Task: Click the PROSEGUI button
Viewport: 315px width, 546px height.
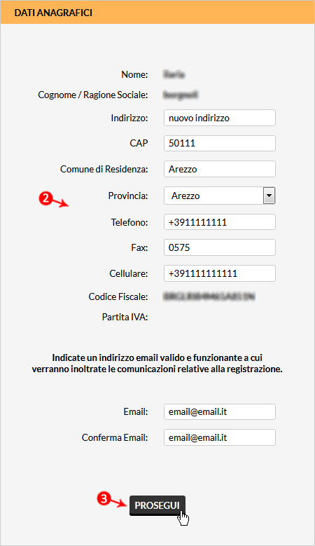Action: coord(157,505)
